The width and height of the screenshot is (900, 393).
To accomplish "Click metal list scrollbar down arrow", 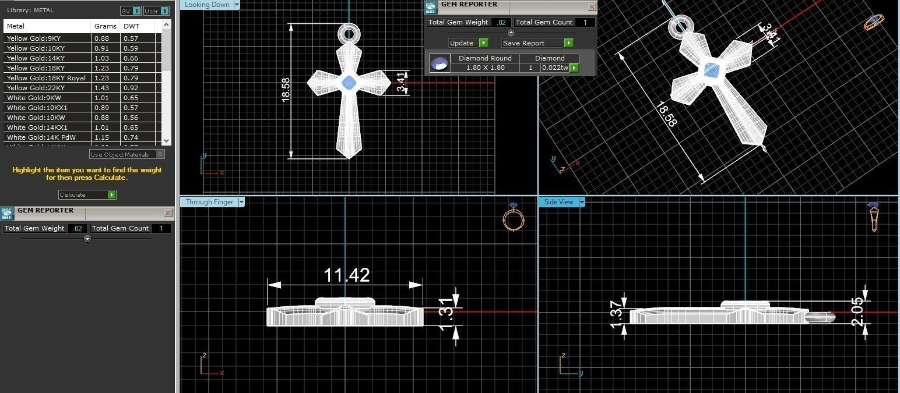I will (167, 140).
